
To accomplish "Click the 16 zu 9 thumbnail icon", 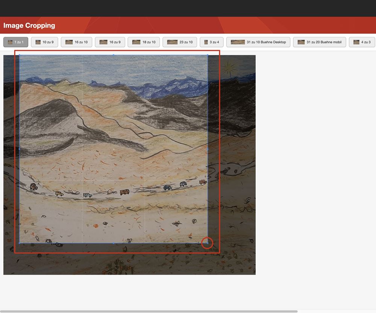I will [103, 42].
